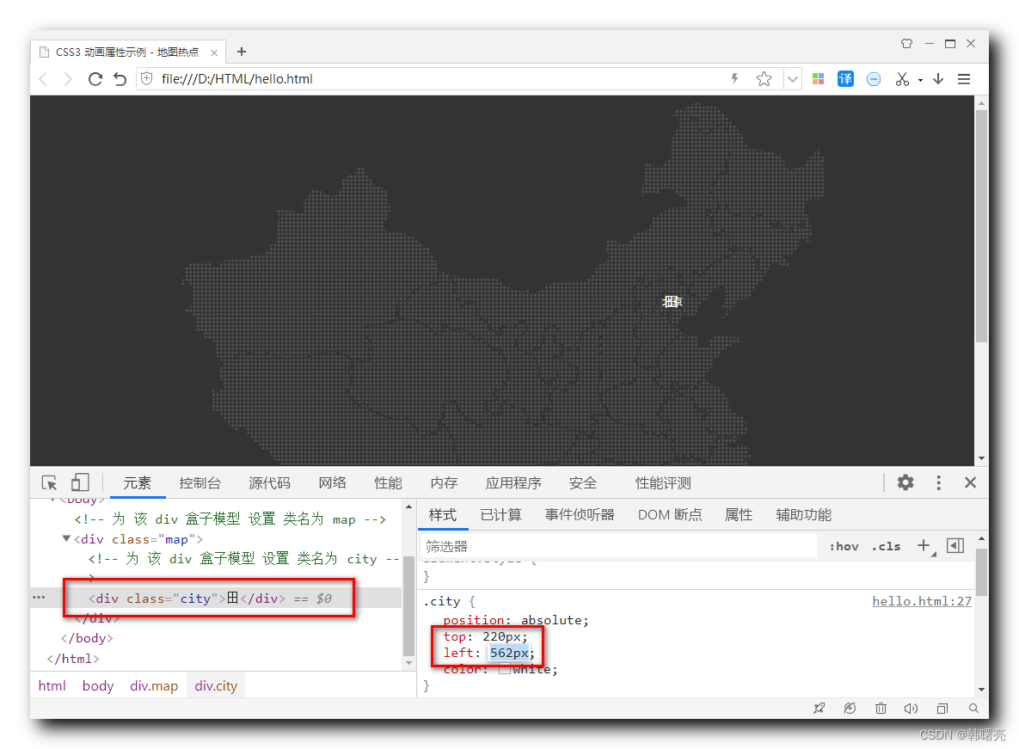1019x749 pixels.
Task: Click the undo/restore arrow icon
Action: 120,79
